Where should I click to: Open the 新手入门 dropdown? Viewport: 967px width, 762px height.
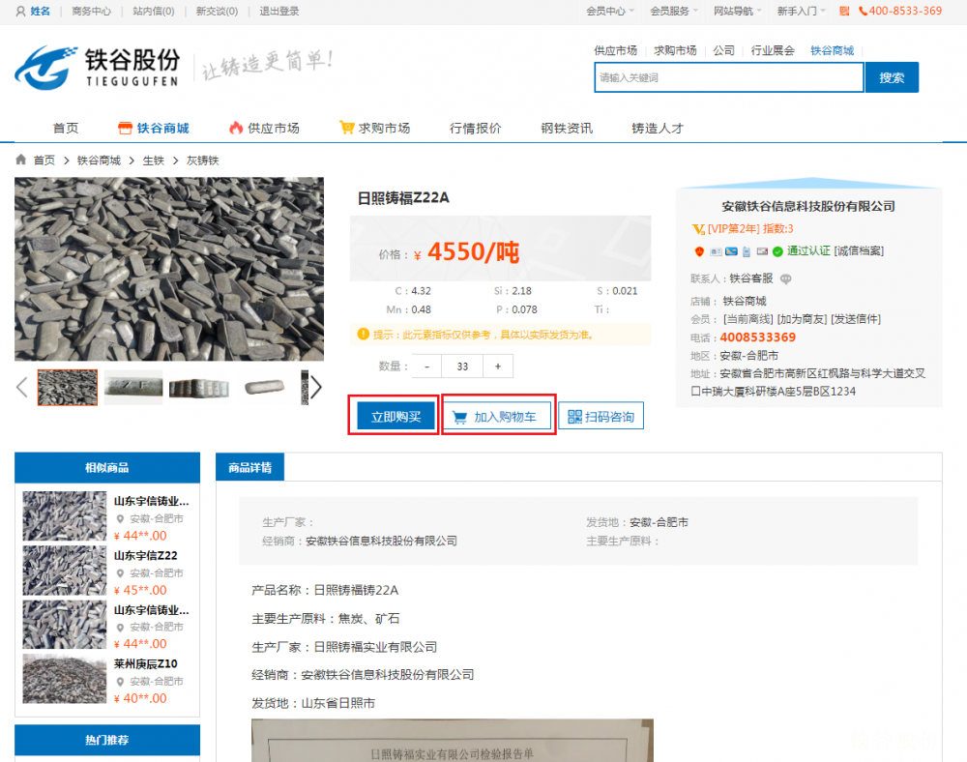pos(802,12)
